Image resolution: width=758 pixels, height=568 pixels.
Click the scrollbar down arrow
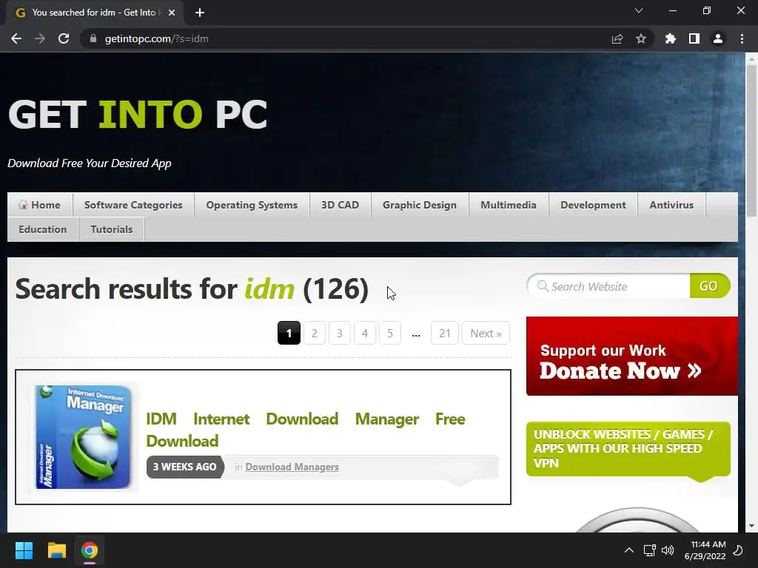tap(751, 526)
